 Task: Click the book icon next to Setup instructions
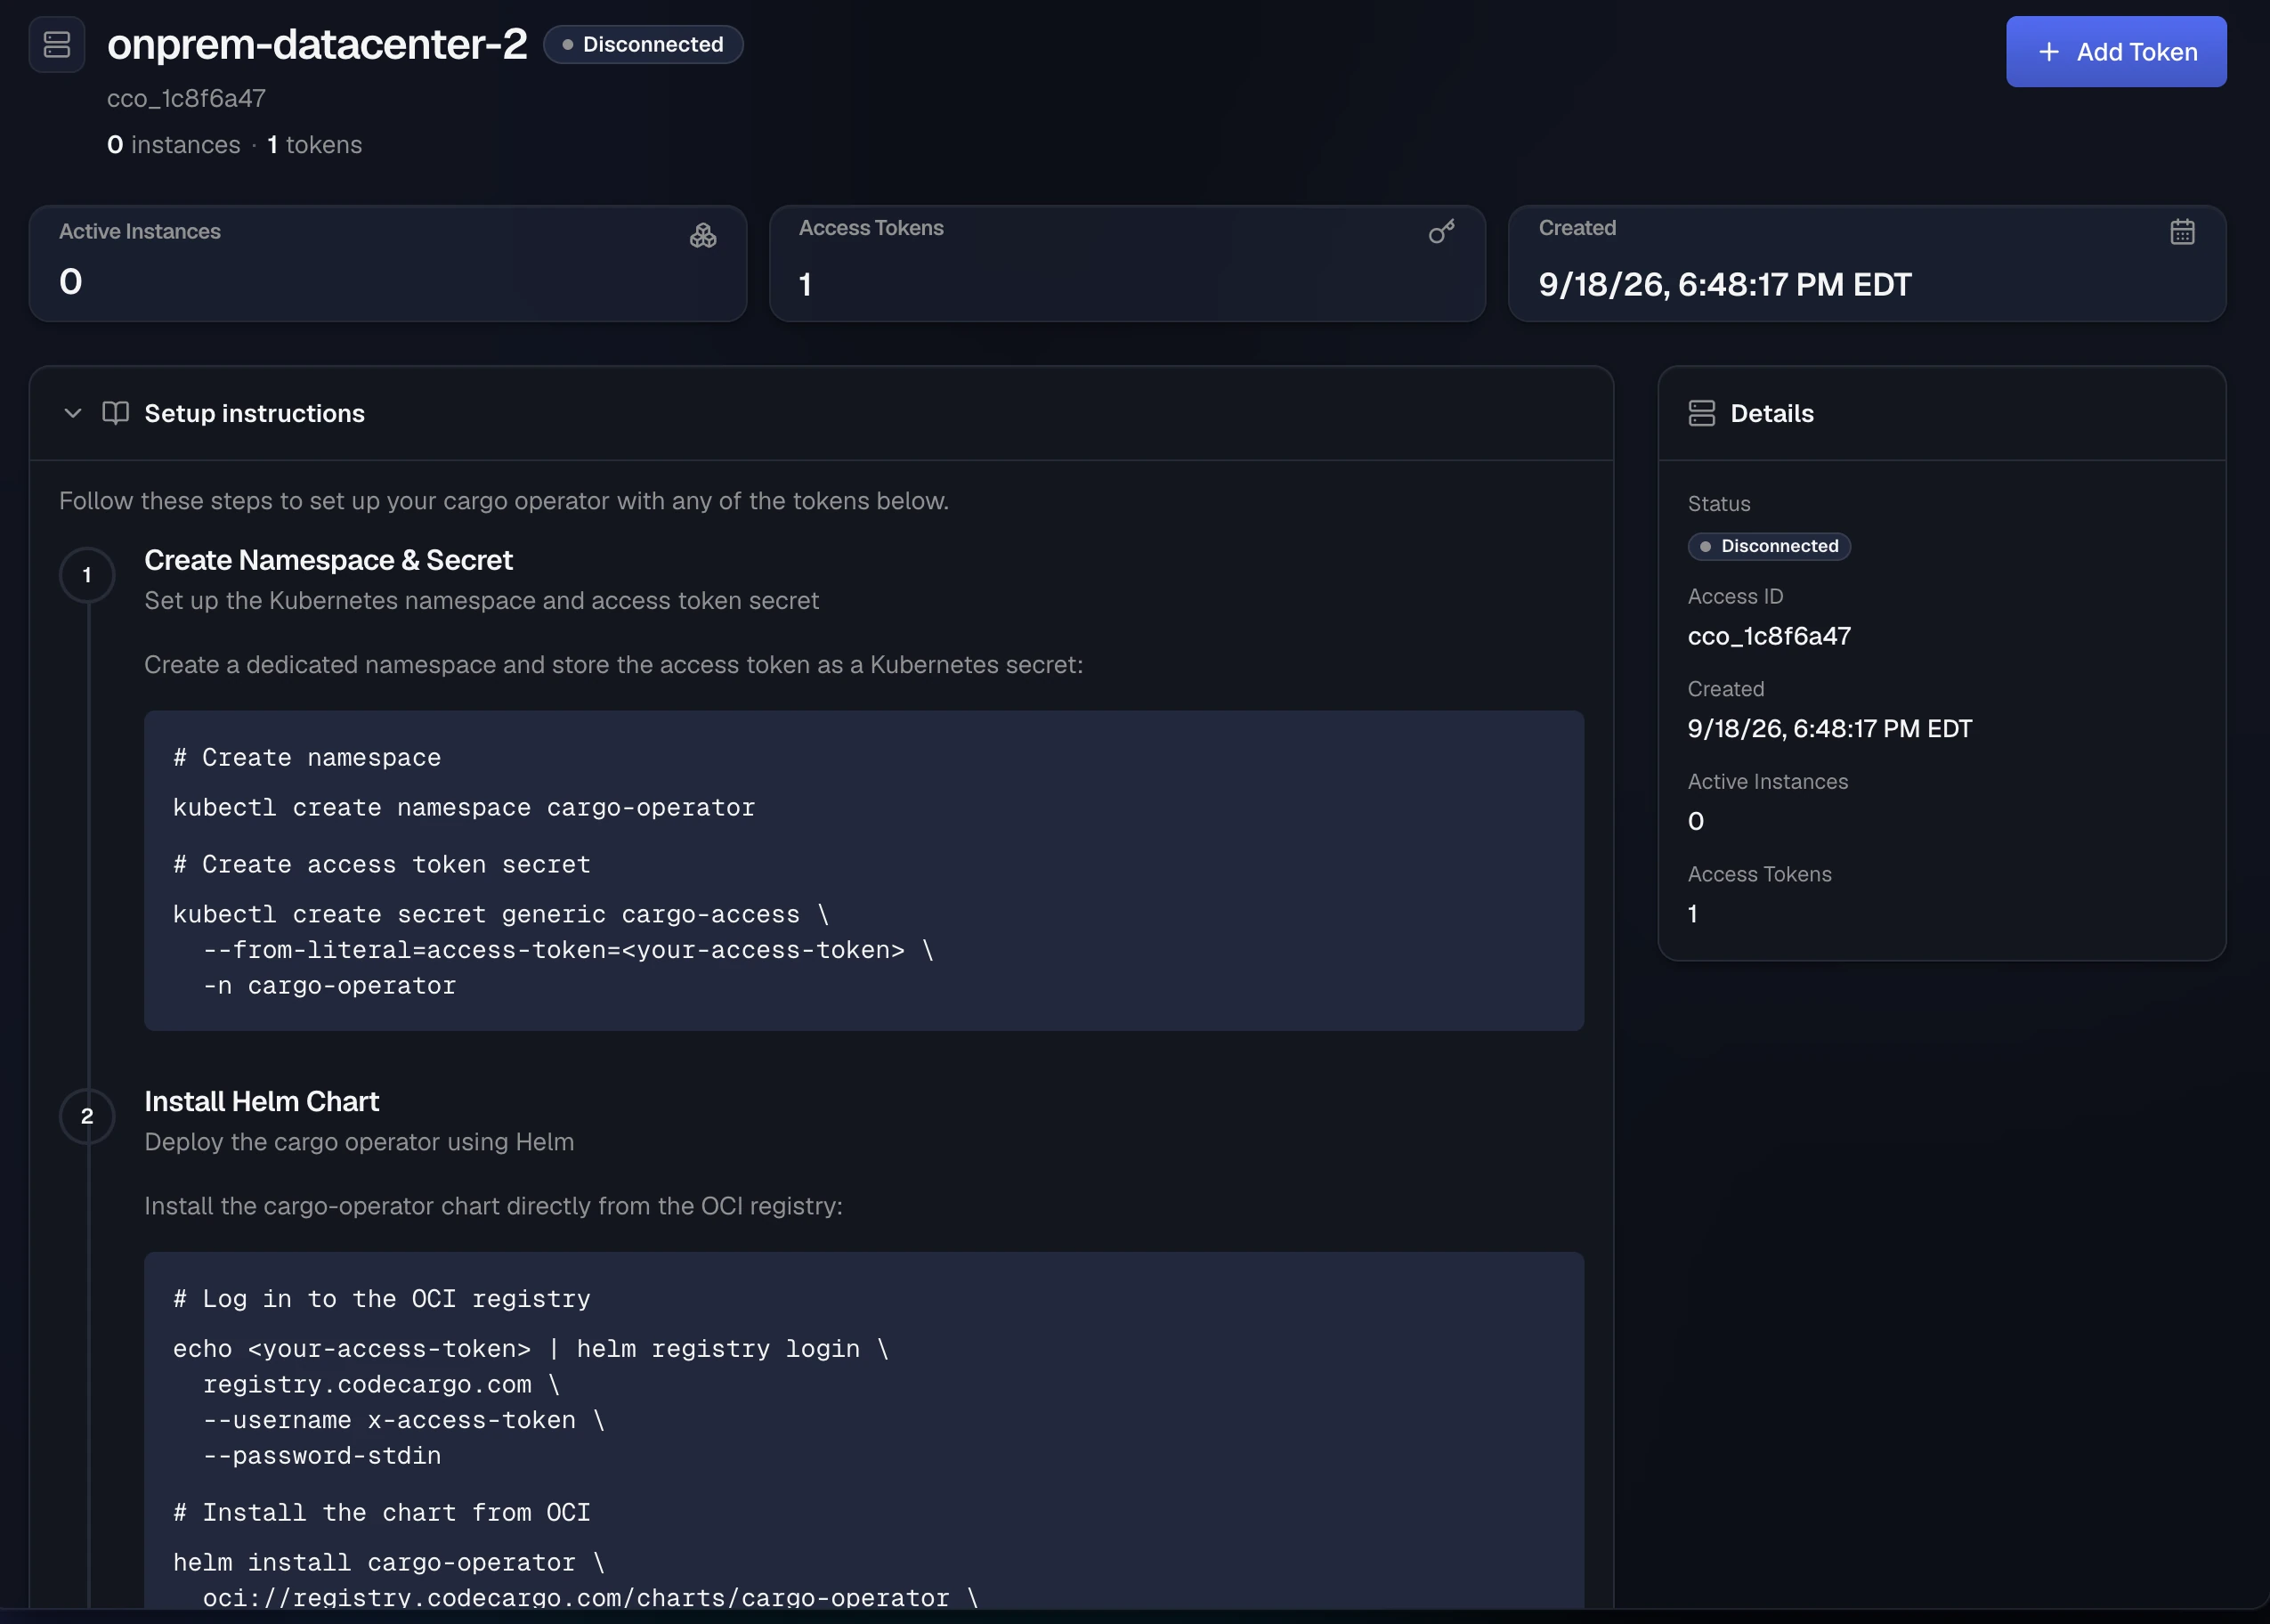[116, 413]
